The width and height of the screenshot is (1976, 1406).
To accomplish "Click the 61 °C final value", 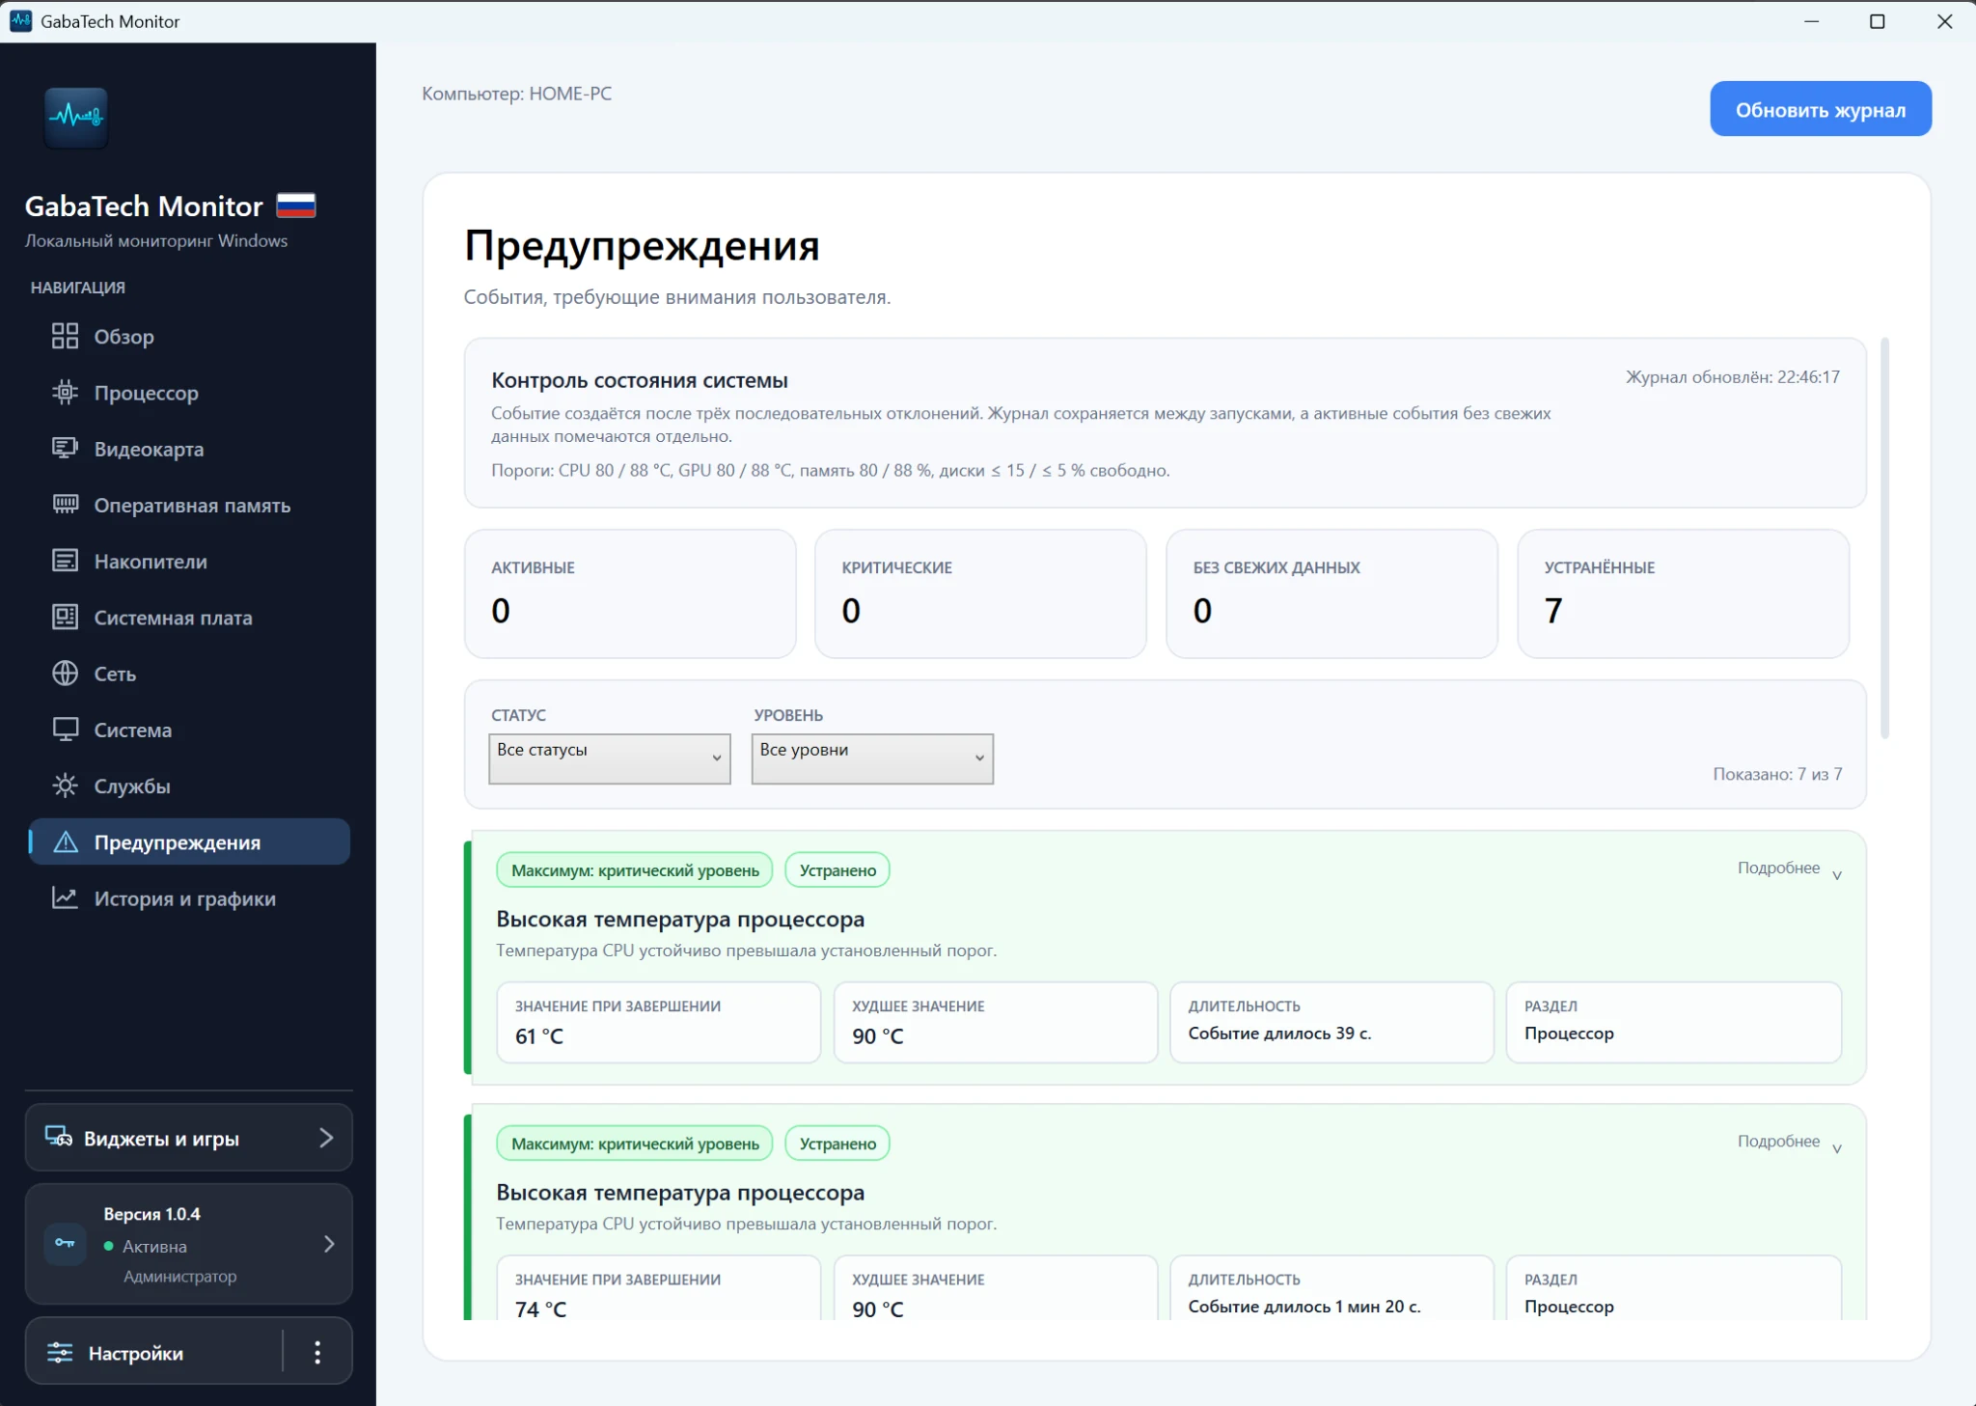I will [539, 1035].
